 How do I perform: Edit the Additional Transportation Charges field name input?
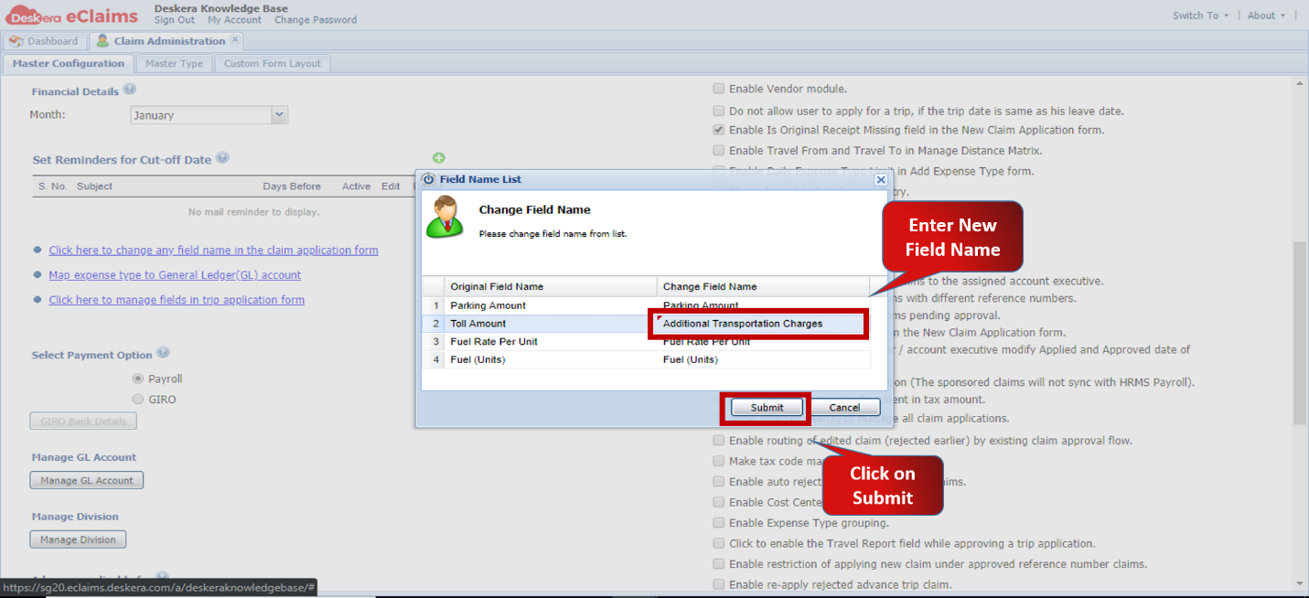(x=757, y=324)
